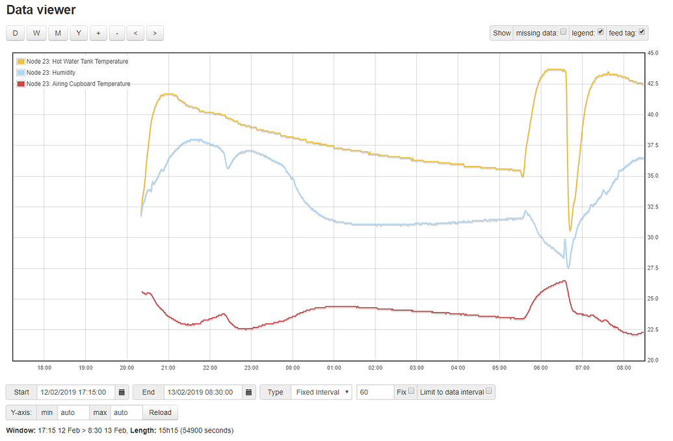This screenshot has width=673, height=441.
Task: Zoom out using the minus button
Action: (x=117, y=32)
